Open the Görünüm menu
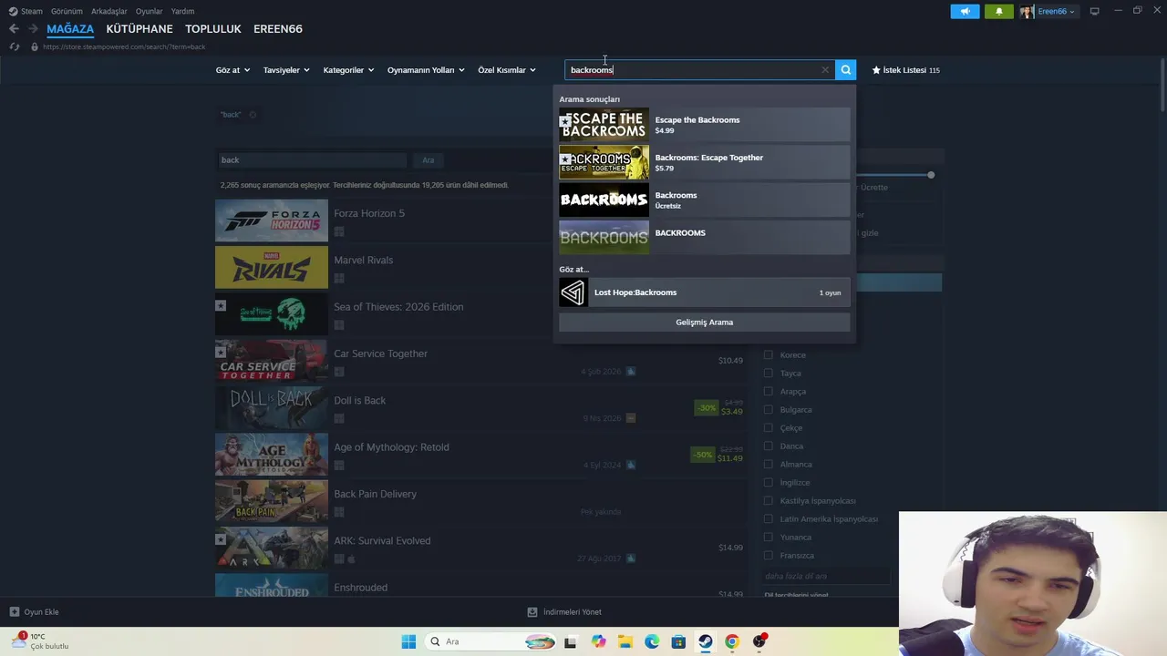 click(x=67, y=11)
